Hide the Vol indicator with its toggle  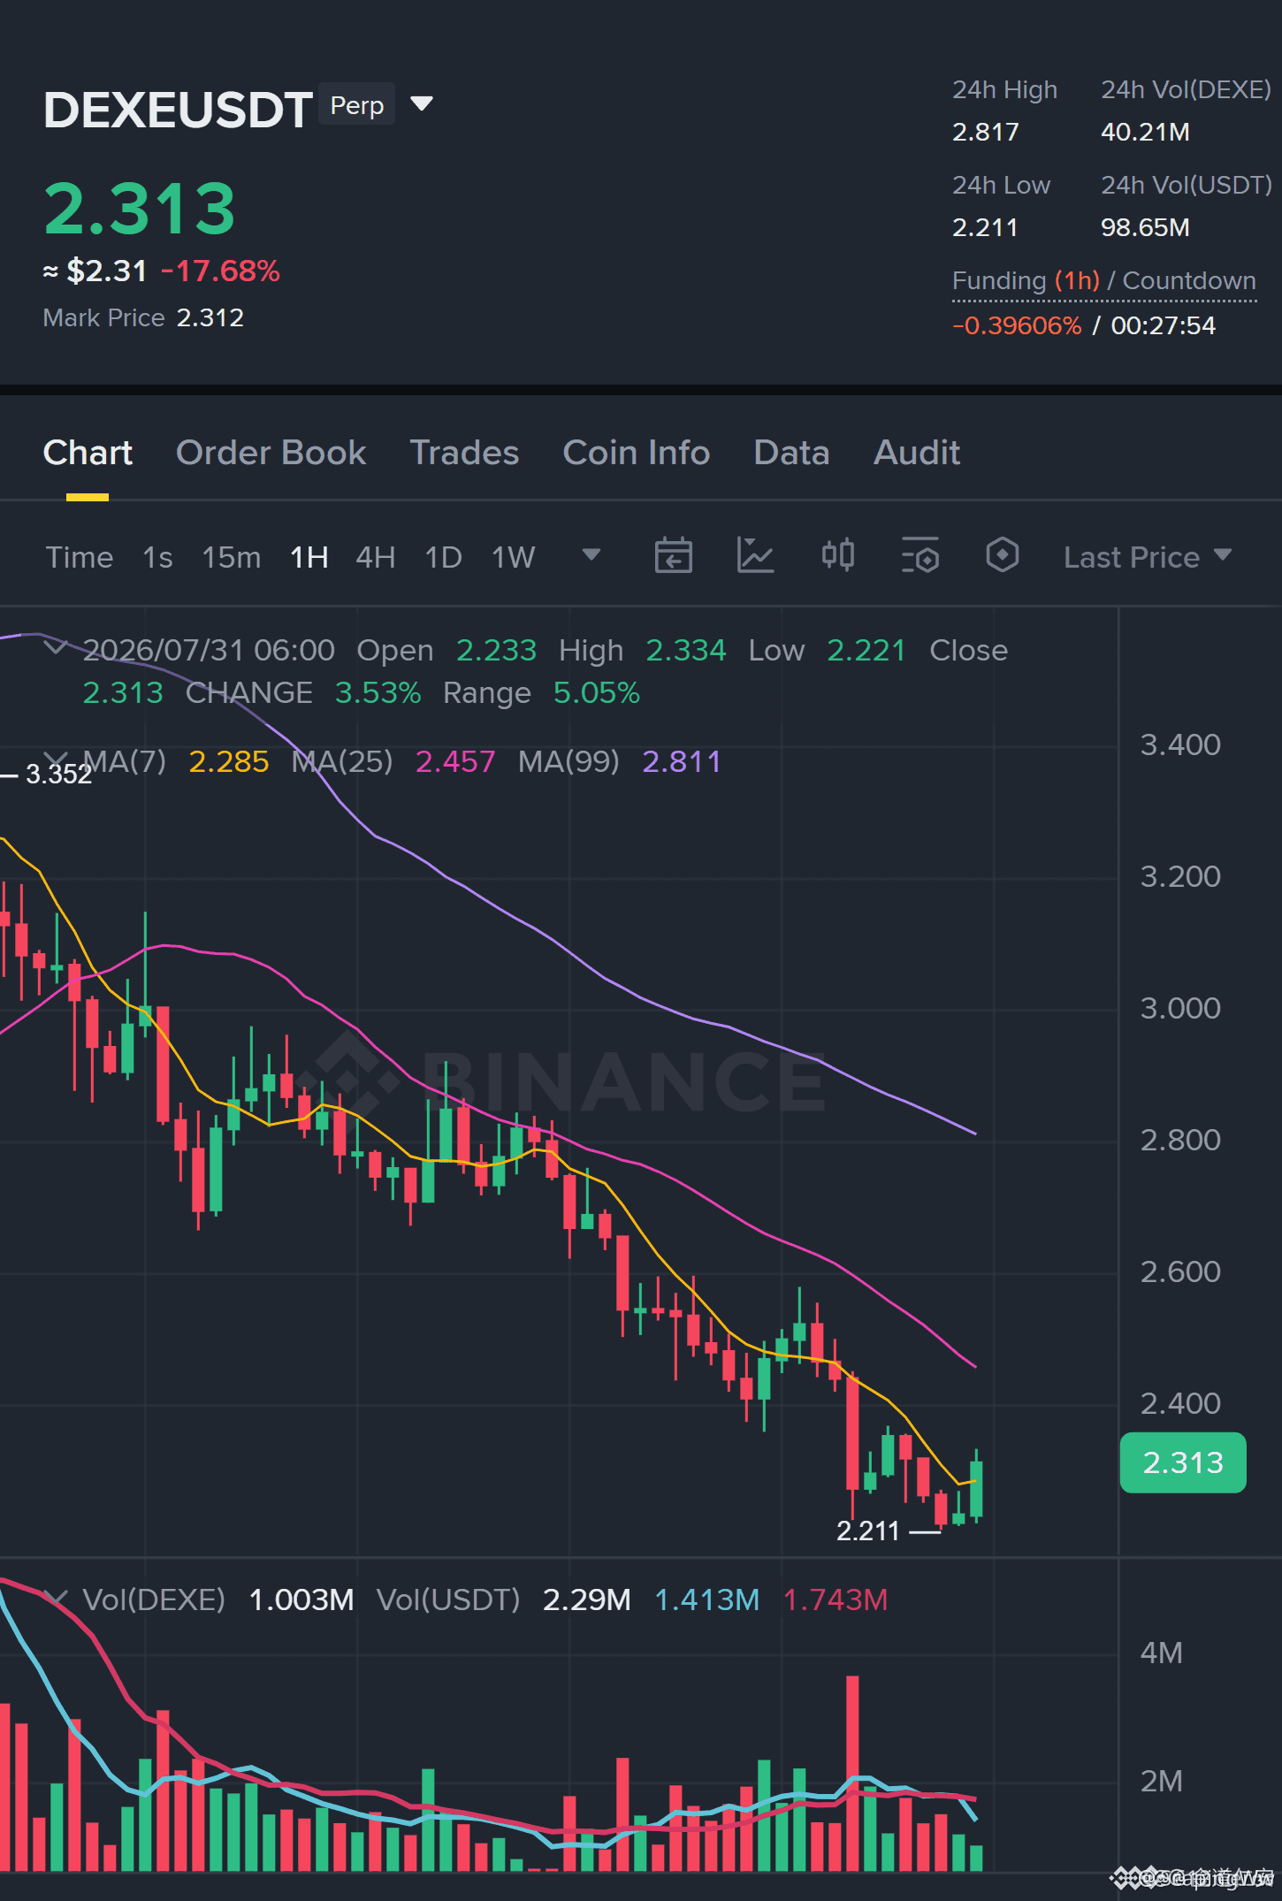click(x=56, y=1599)
